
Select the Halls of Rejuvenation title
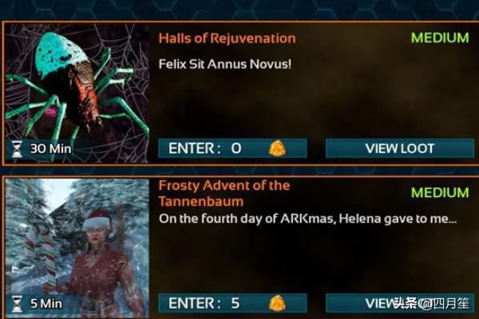click(x=227, y=38)
